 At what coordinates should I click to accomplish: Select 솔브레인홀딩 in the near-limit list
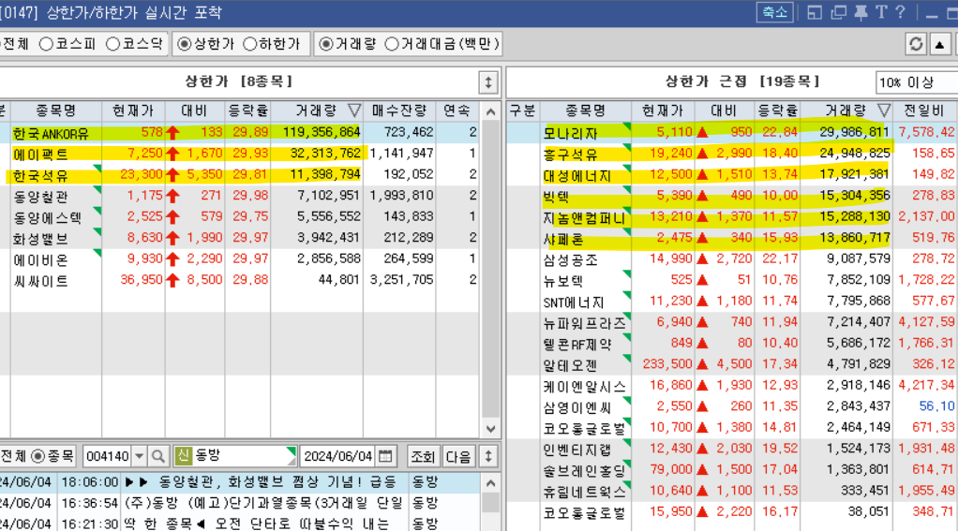point(584,471)
